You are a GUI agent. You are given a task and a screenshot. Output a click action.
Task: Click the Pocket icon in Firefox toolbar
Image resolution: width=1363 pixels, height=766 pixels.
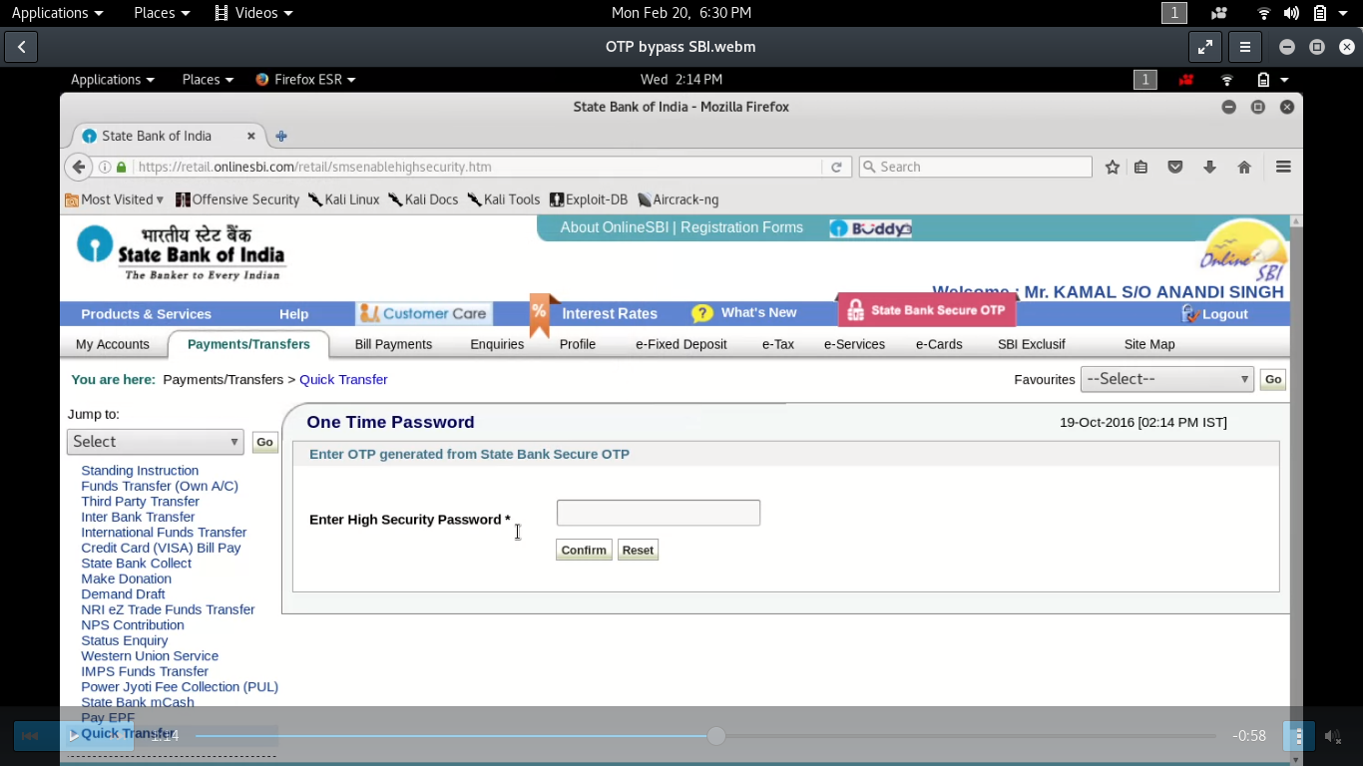(1175, 167)
